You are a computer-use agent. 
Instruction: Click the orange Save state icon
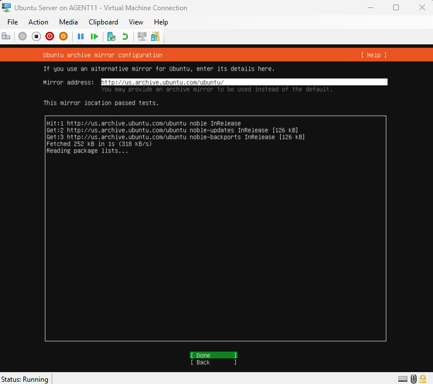[64, 36]
